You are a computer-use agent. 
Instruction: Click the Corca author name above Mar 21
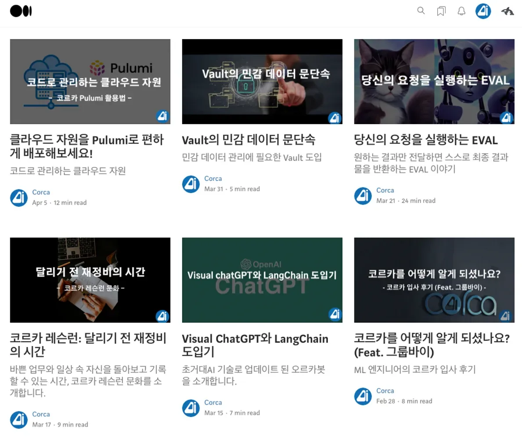385,190
